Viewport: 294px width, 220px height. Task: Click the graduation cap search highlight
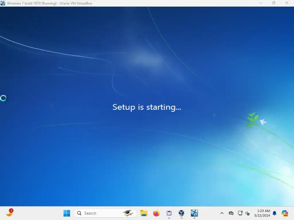click(128, 213)
